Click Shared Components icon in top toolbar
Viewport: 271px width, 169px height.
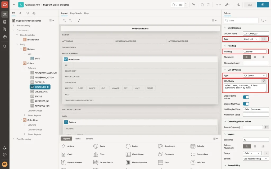point(238,5)
